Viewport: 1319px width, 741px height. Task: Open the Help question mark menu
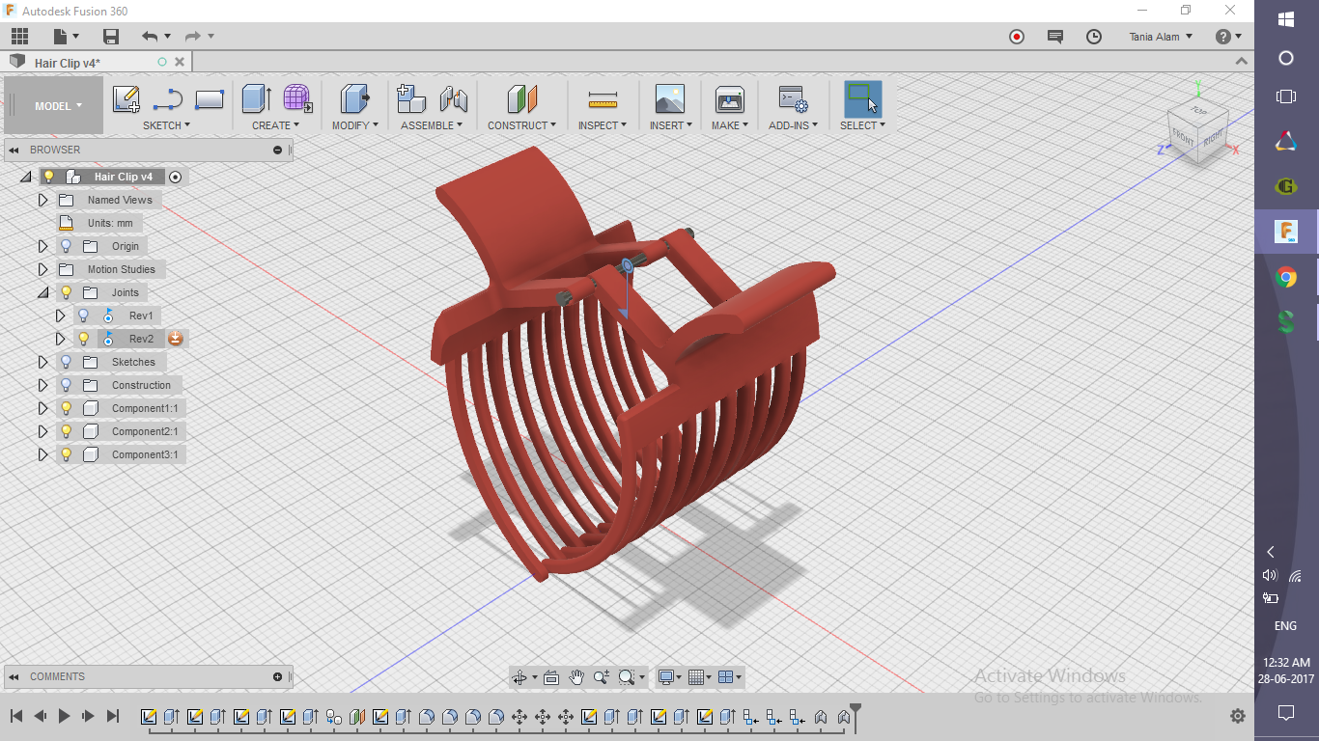pos(1228,37)
